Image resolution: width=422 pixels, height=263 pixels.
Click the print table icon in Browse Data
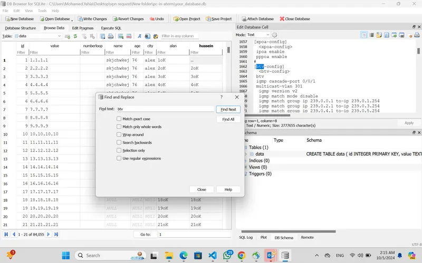[x=110, y=36]
